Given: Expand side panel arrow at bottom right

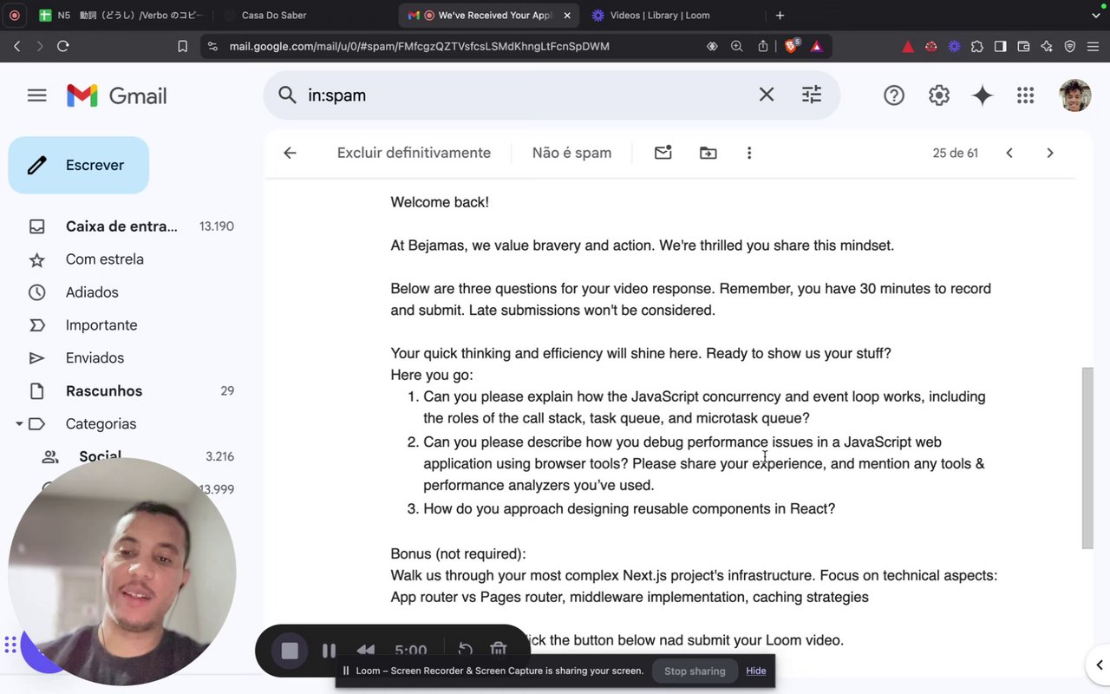Looking at the screenshot, I should coord(1100,665).
